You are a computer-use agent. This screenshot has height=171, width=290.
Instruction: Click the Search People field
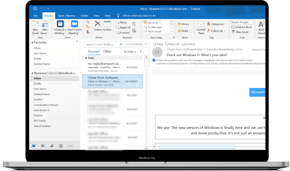coord(242,22)
